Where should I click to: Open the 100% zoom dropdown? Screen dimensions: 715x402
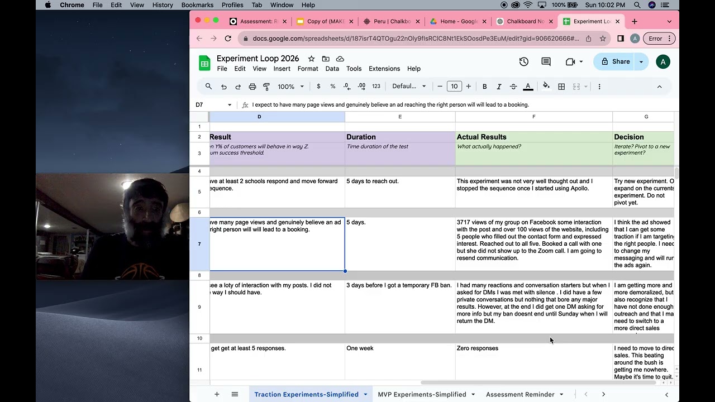290,87
